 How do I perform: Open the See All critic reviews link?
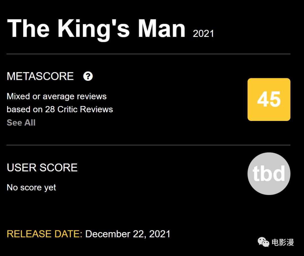click(21, 123)
